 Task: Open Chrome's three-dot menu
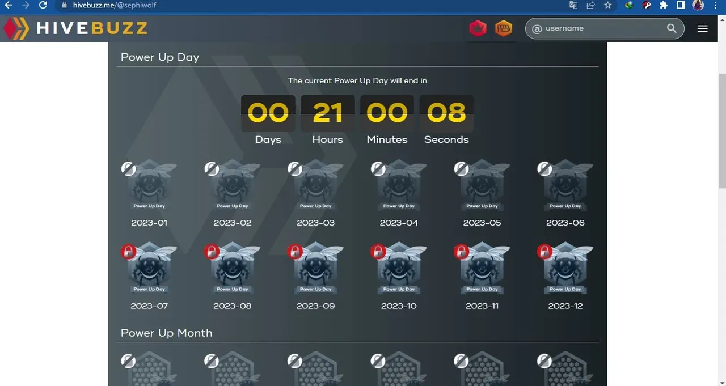pyautogui.click(x=717, y=5)
